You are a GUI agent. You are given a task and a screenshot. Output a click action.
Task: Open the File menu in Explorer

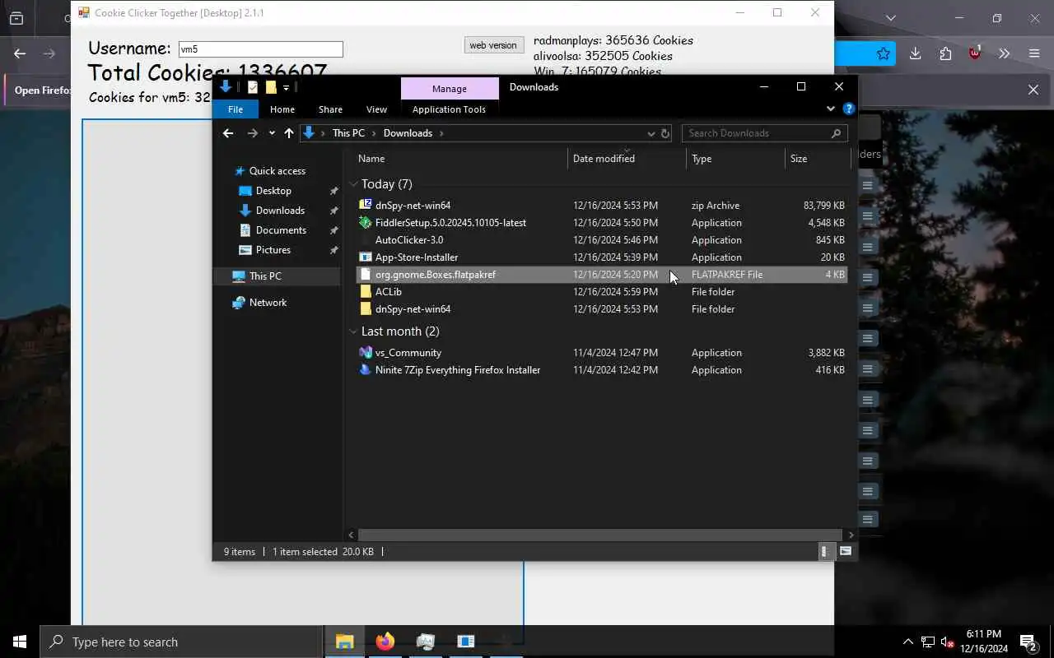(236, 109)
